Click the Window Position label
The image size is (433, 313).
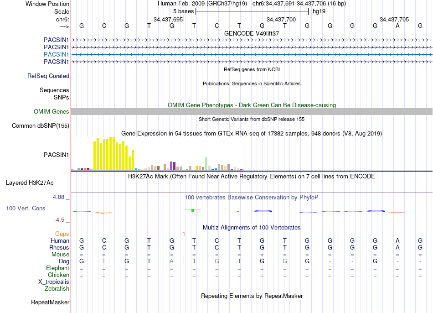47,4
